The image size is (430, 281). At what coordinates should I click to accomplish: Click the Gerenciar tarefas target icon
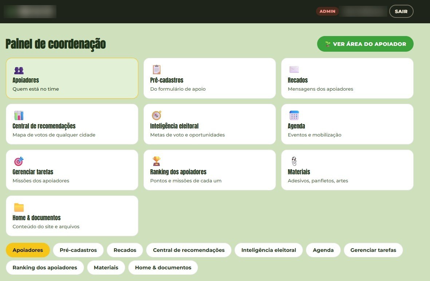pos(19,161)
